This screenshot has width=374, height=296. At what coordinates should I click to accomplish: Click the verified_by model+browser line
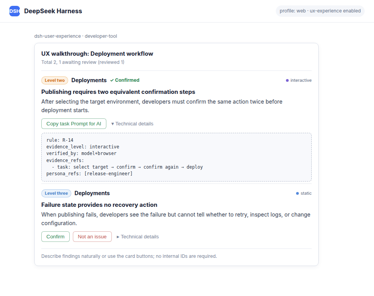click(81, 153)
